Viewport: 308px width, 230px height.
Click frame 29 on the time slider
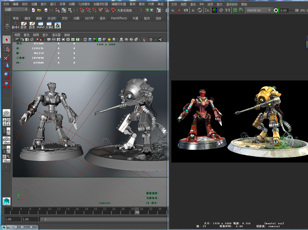tap(137, 212)
